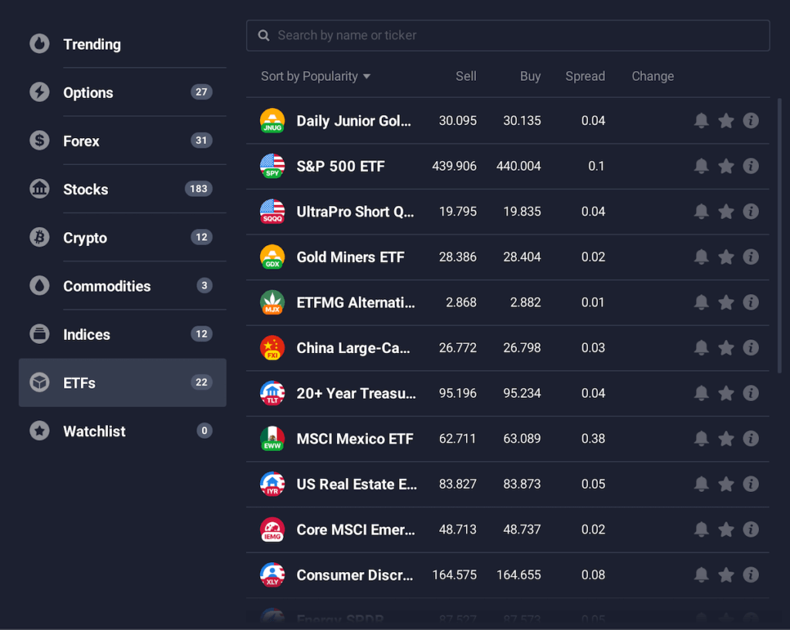Select Core MSCI Emerging Markets row name
Image resolution: width=790 pixels, height=630 pixels.
pos(356,530)
